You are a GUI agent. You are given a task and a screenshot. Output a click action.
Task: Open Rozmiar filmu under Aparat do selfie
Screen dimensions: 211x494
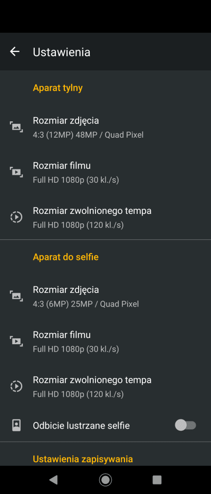pos(105,341)
